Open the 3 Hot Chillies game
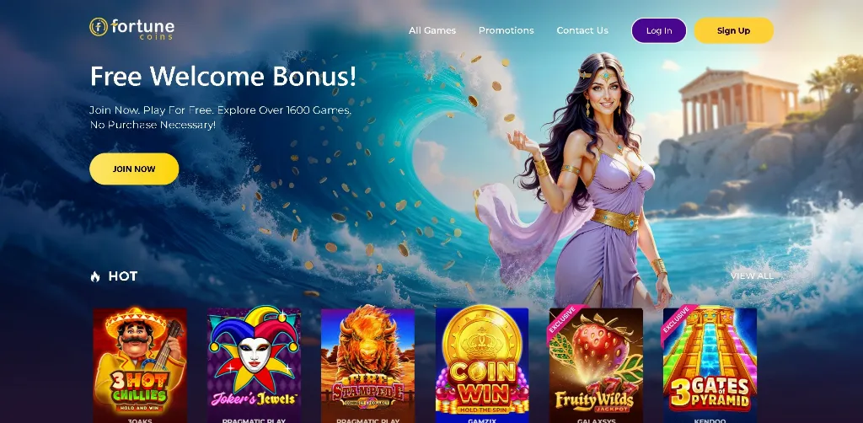Image resolution: width=863 pixels, height=423 pixels. click(x=140, y=365)
